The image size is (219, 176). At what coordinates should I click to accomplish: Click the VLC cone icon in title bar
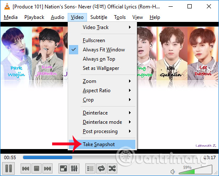coord(7,6)
